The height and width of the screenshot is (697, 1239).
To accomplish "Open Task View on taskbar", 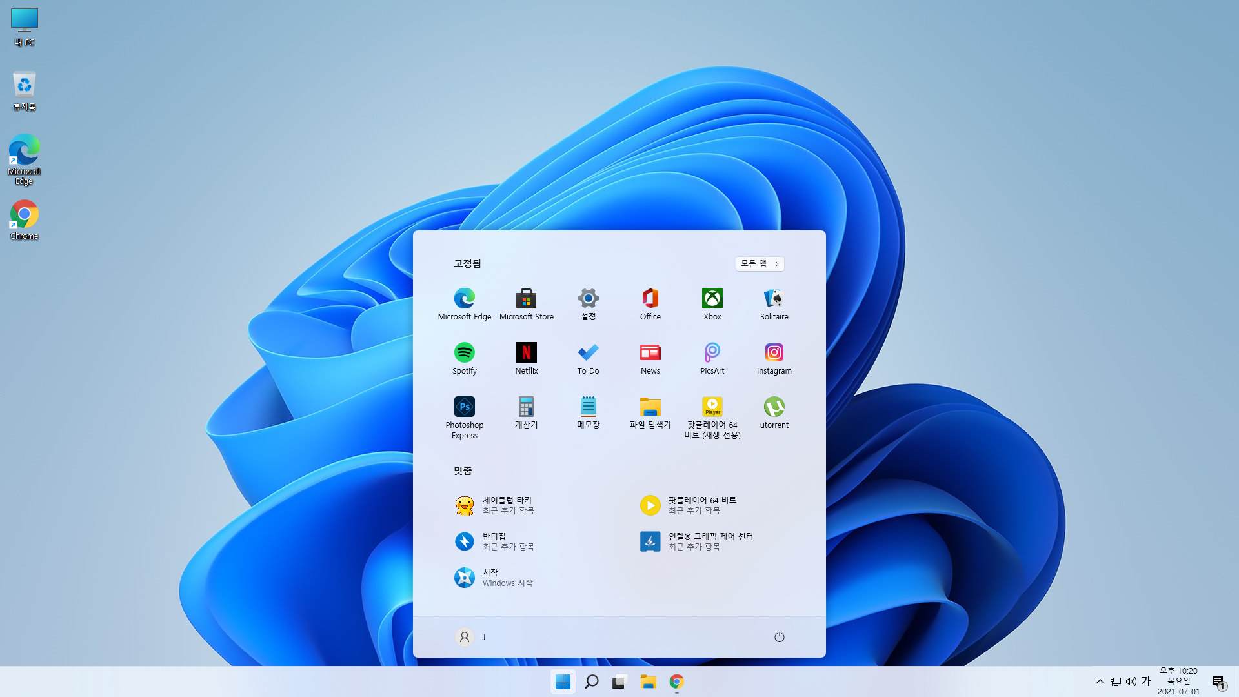I will pyautogui.click(x=619, y=682).
